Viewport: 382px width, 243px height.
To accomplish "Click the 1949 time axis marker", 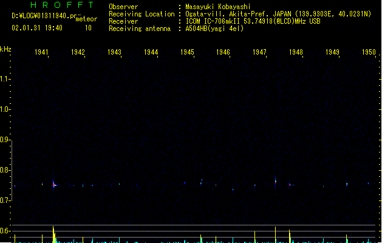I will tap(332, 52).
